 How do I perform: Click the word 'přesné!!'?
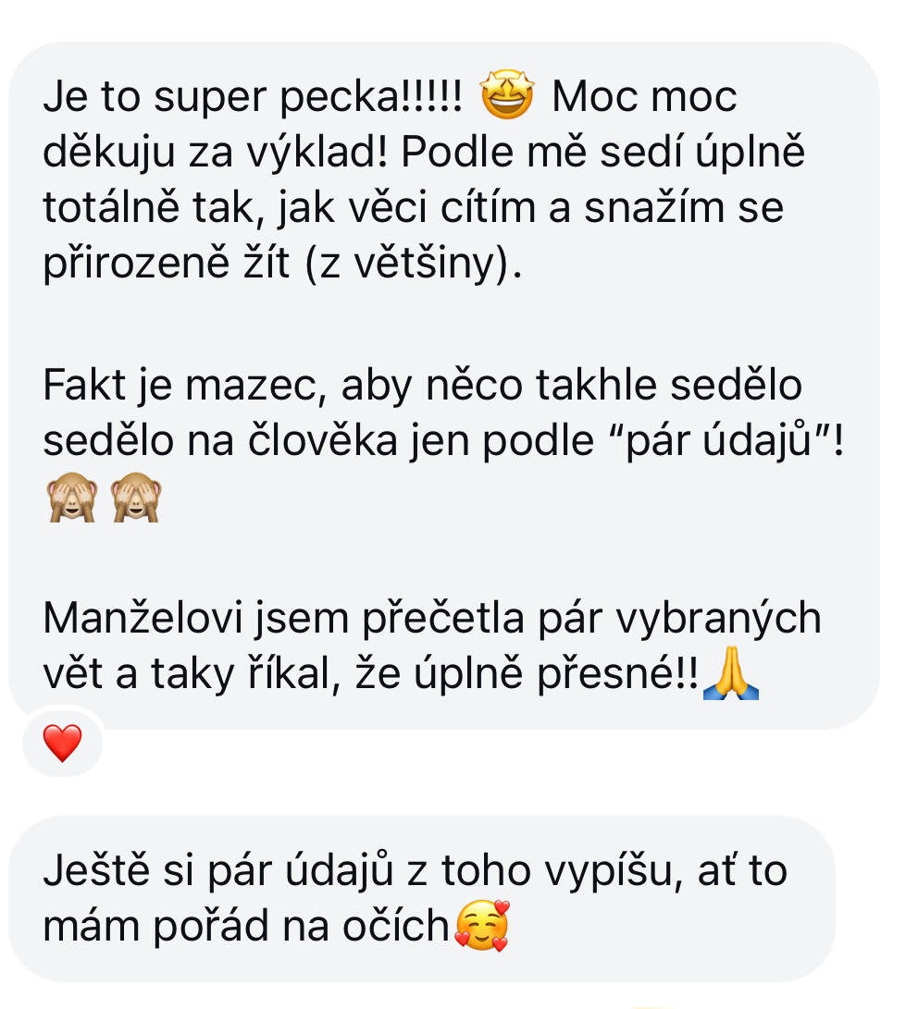pos(617,674)
